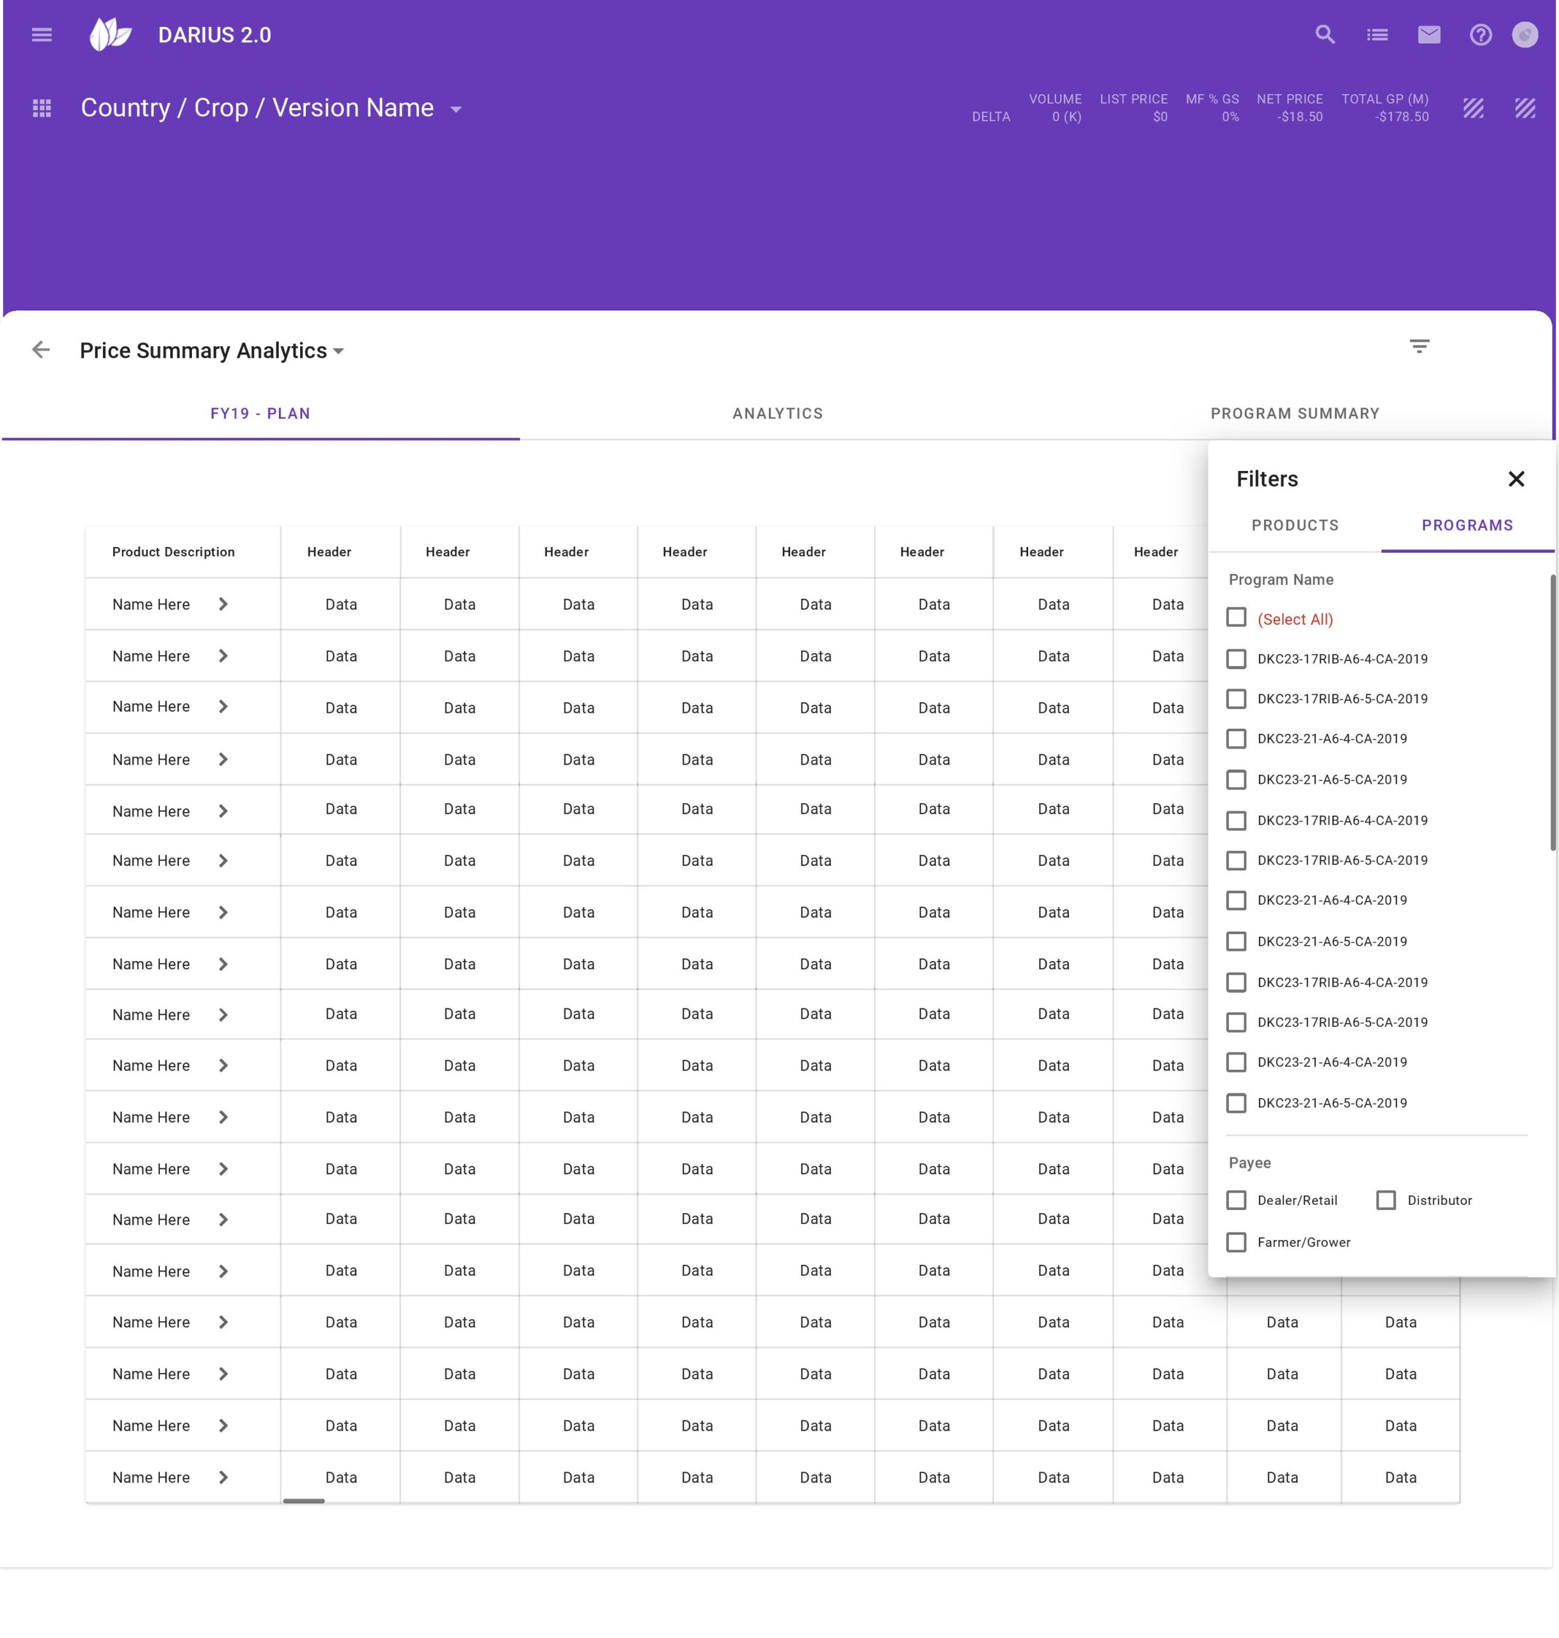Open the Program Summary tab
Screen dimensions: 1559x1638
tap(1294, 413)
